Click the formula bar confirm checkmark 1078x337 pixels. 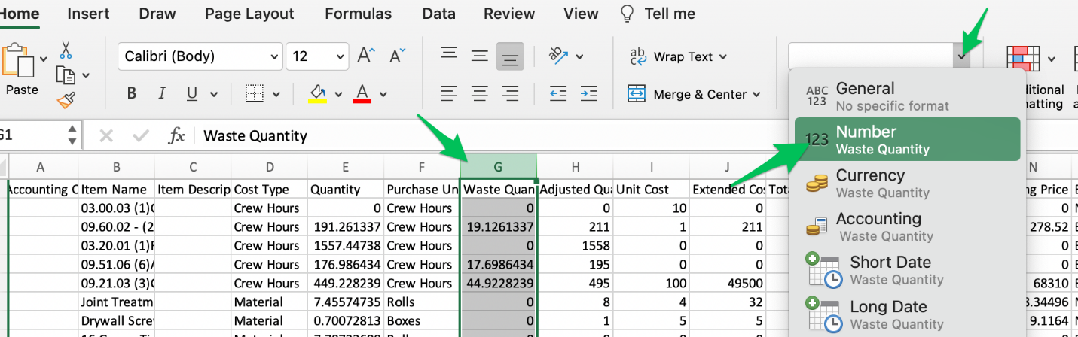pos(140,135)
